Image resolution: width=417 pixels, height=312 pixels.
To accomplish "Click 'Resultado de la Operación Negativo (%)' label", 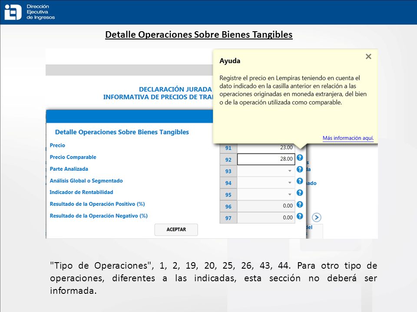I will click(x=99, y=216).
